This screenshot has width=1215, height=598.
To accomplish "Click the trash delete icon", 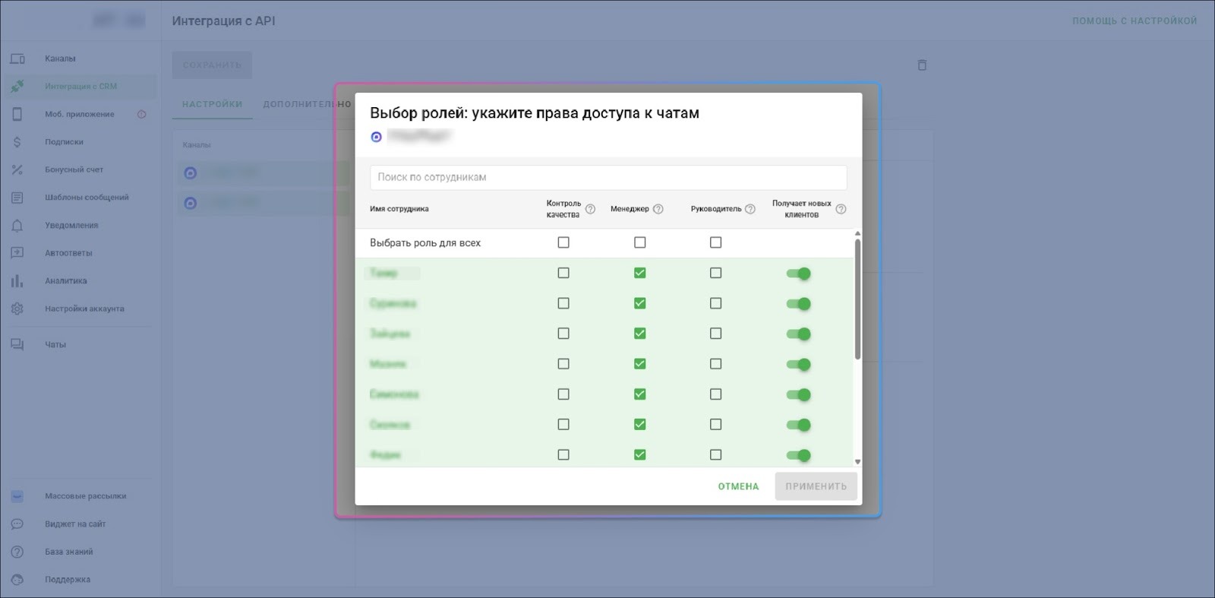I will tap(922, 65).
